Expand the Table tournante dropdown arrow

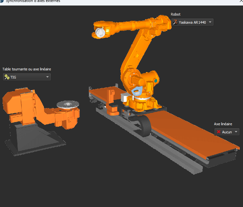click(47, 77)
